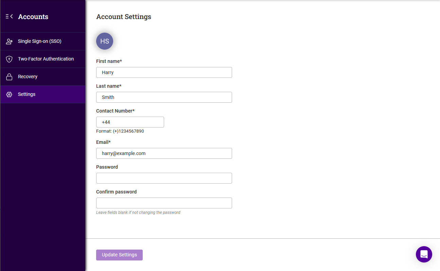Click the Single Sign-on user icon

[10, 41]
